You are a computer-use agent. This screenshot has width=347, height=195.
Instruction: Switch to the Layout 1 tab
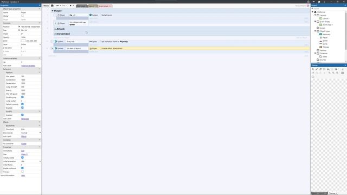point(93,6)
